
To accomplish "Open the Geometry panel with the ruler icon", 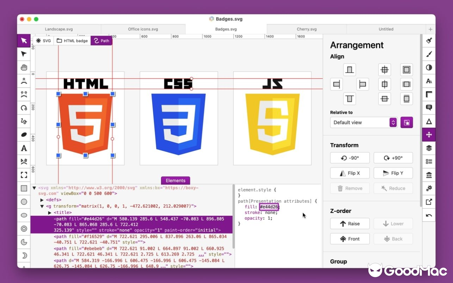I will (429, 94).
